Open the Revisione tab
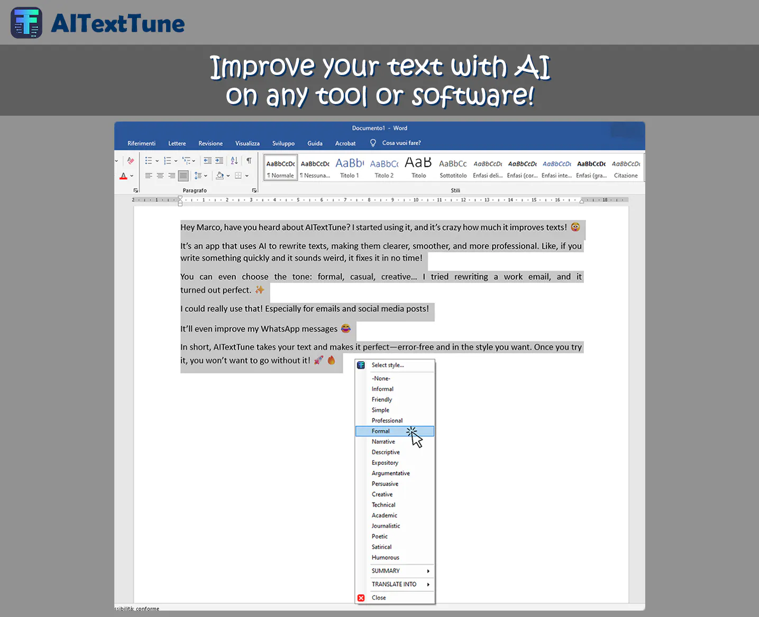 point(211,143)
